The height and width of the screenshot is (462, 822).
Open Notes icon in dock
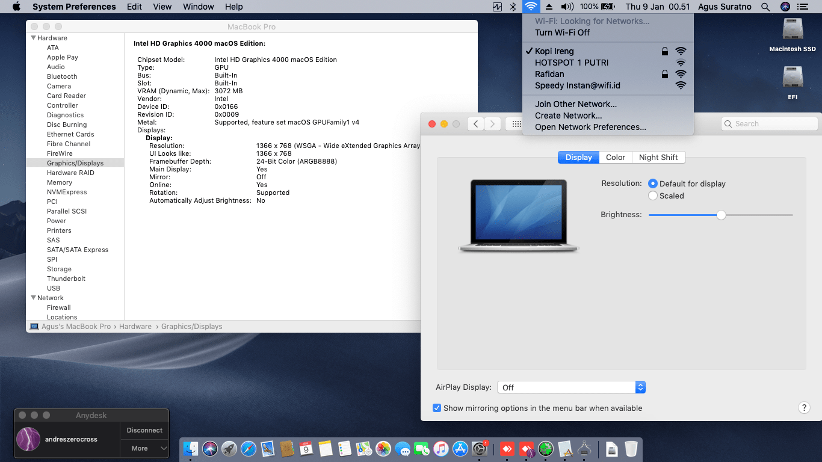pos(326,449)
